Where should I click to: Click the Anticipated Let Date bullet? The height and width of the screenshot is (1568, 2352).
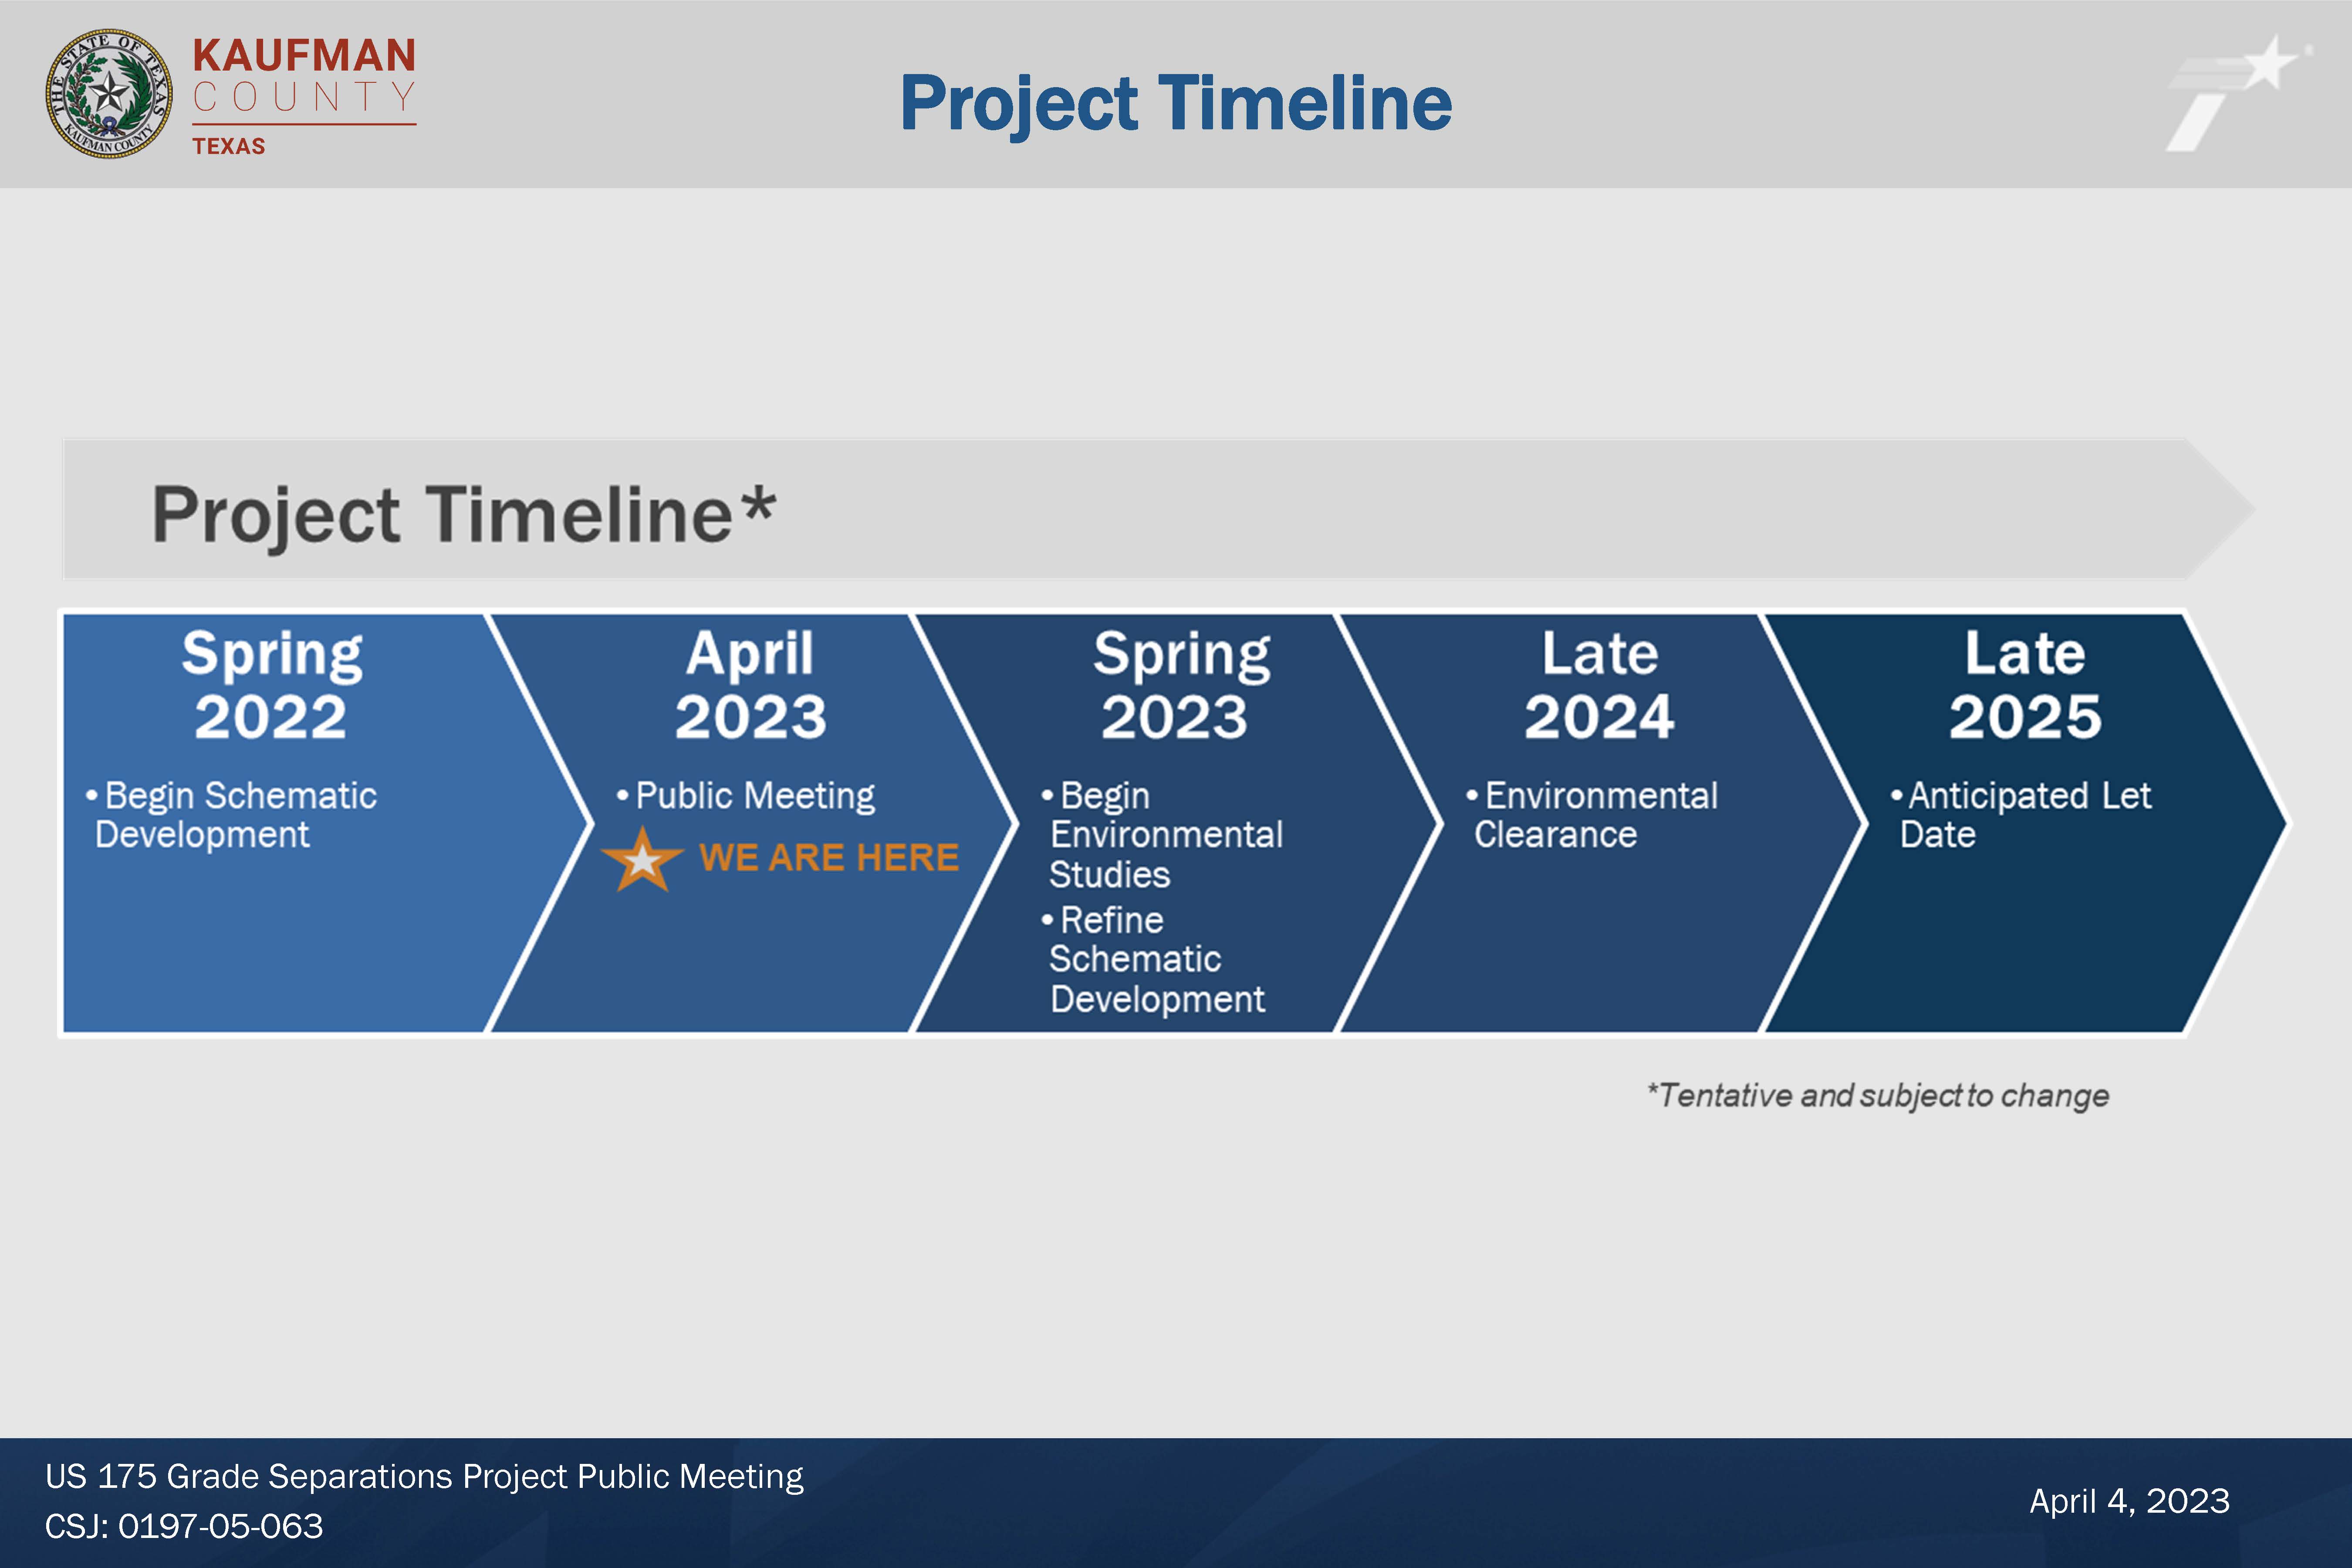[2020, 815]
